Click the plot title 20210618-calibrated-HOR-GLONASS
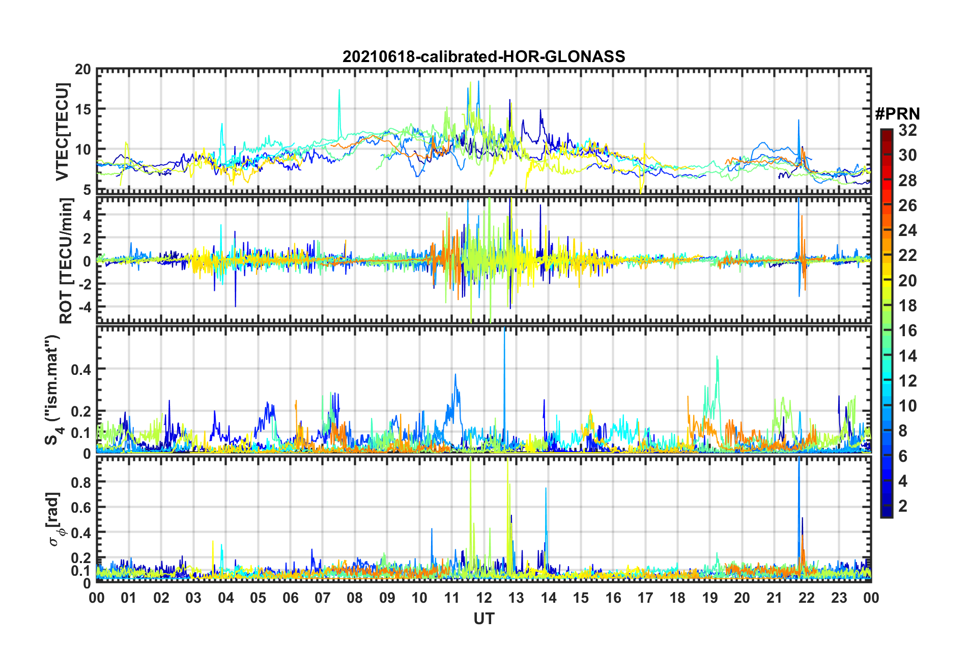Viewport: 968px width, 647px height. click(x=483, y=56)
